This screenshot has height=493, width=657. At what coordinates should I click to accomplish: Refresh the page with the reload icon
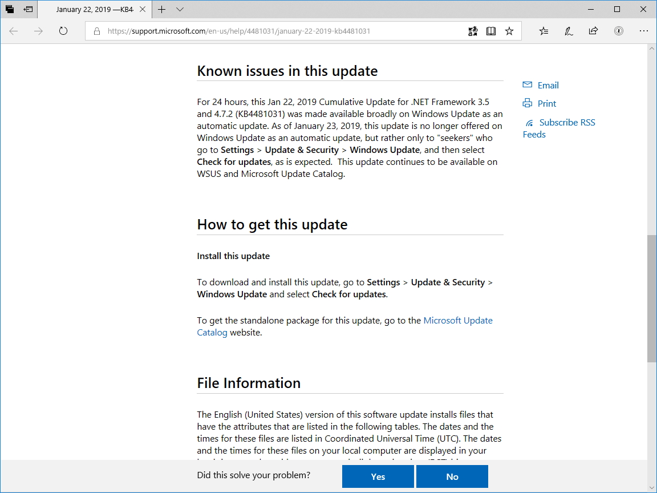[x=63, y=31]
